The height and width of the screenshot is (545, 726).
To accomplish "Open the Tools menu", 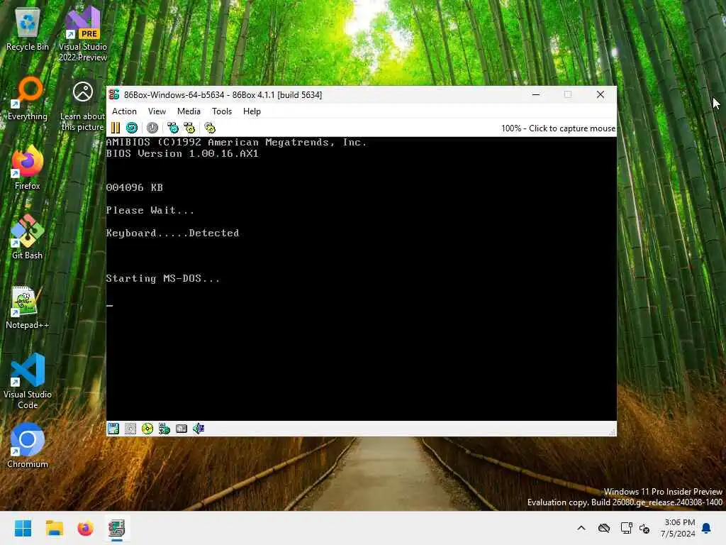I will click(222, 111).
